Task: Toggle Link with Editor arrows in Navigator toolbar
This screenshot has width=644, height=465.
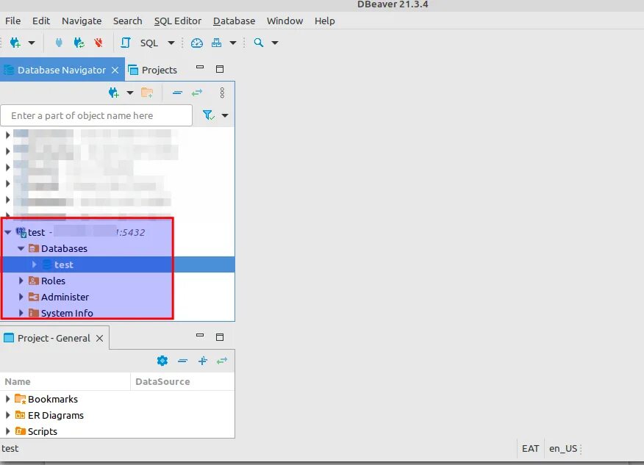Action: click(x=197, y=93)
